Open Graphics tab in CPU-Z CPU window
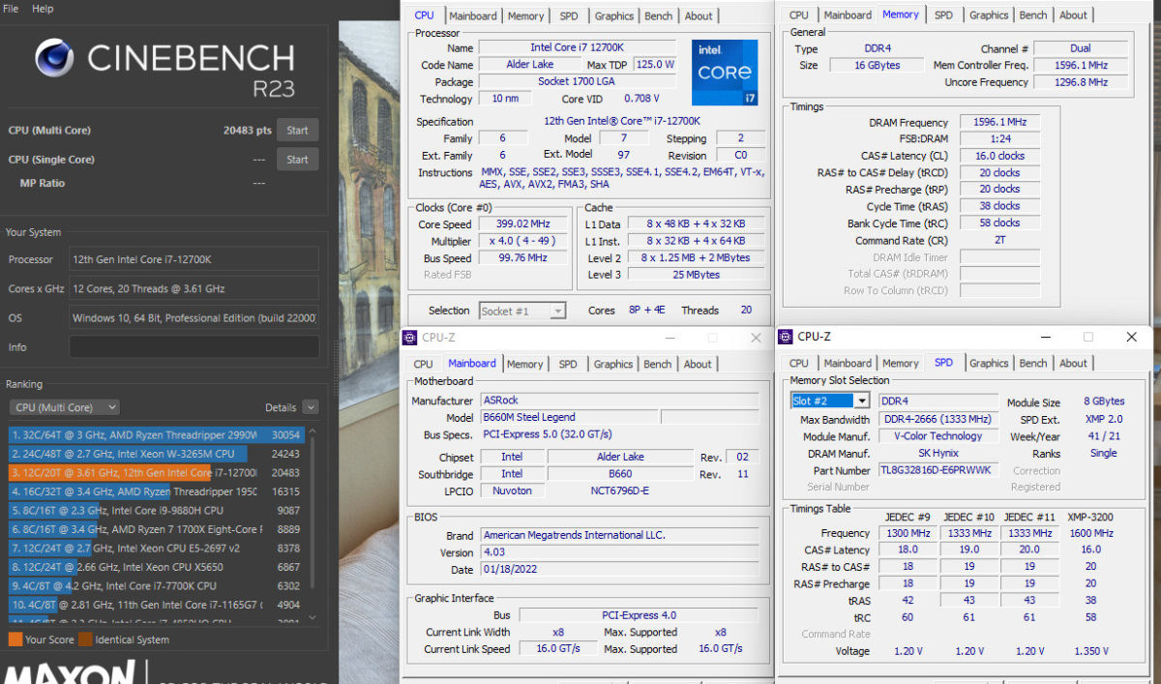This screenshot has height=684, width=1161. [x=614, y=15]
